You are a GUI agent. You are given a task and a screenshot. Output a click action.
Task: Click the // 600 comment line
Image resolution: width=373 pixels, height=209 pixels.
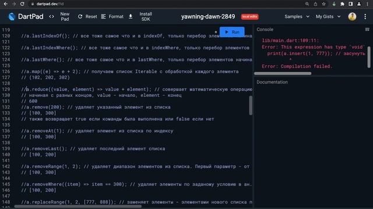29,101
